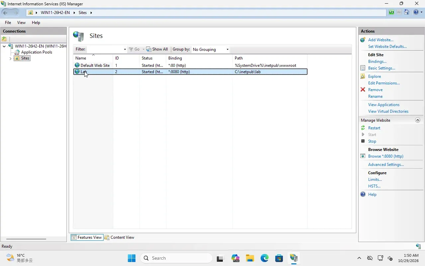Open the Help menu
The image size is (425, 266).
(x=36, y=23)
